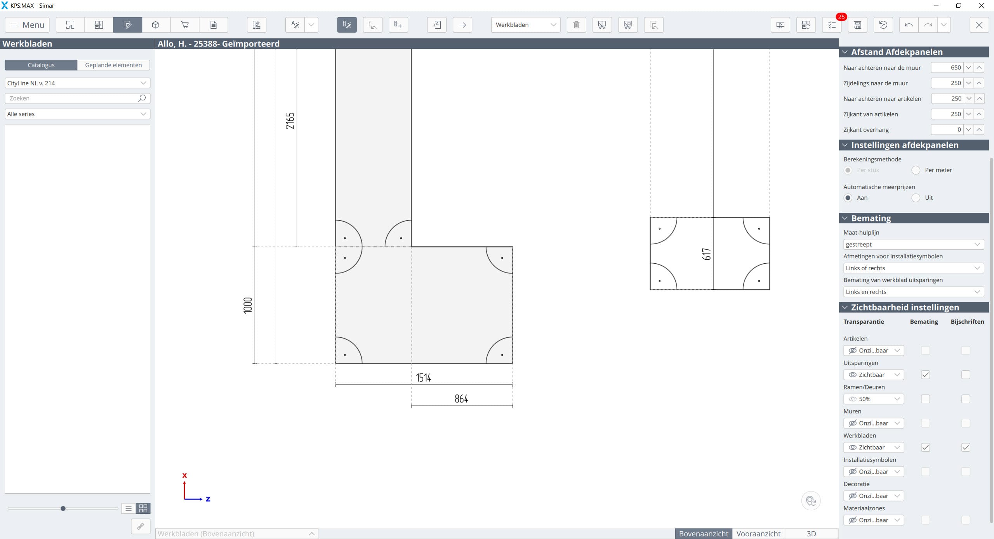
Task: Open the checklist with 25 notifications
Action: pyautogui.click(x=832, y=25)
